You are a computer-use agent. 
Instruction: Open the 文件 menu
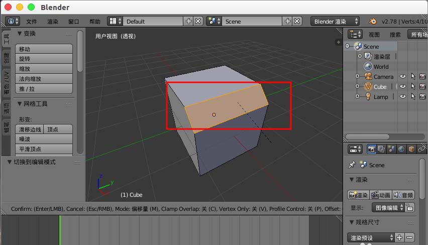pyautogui.click(x=32, y=22)
